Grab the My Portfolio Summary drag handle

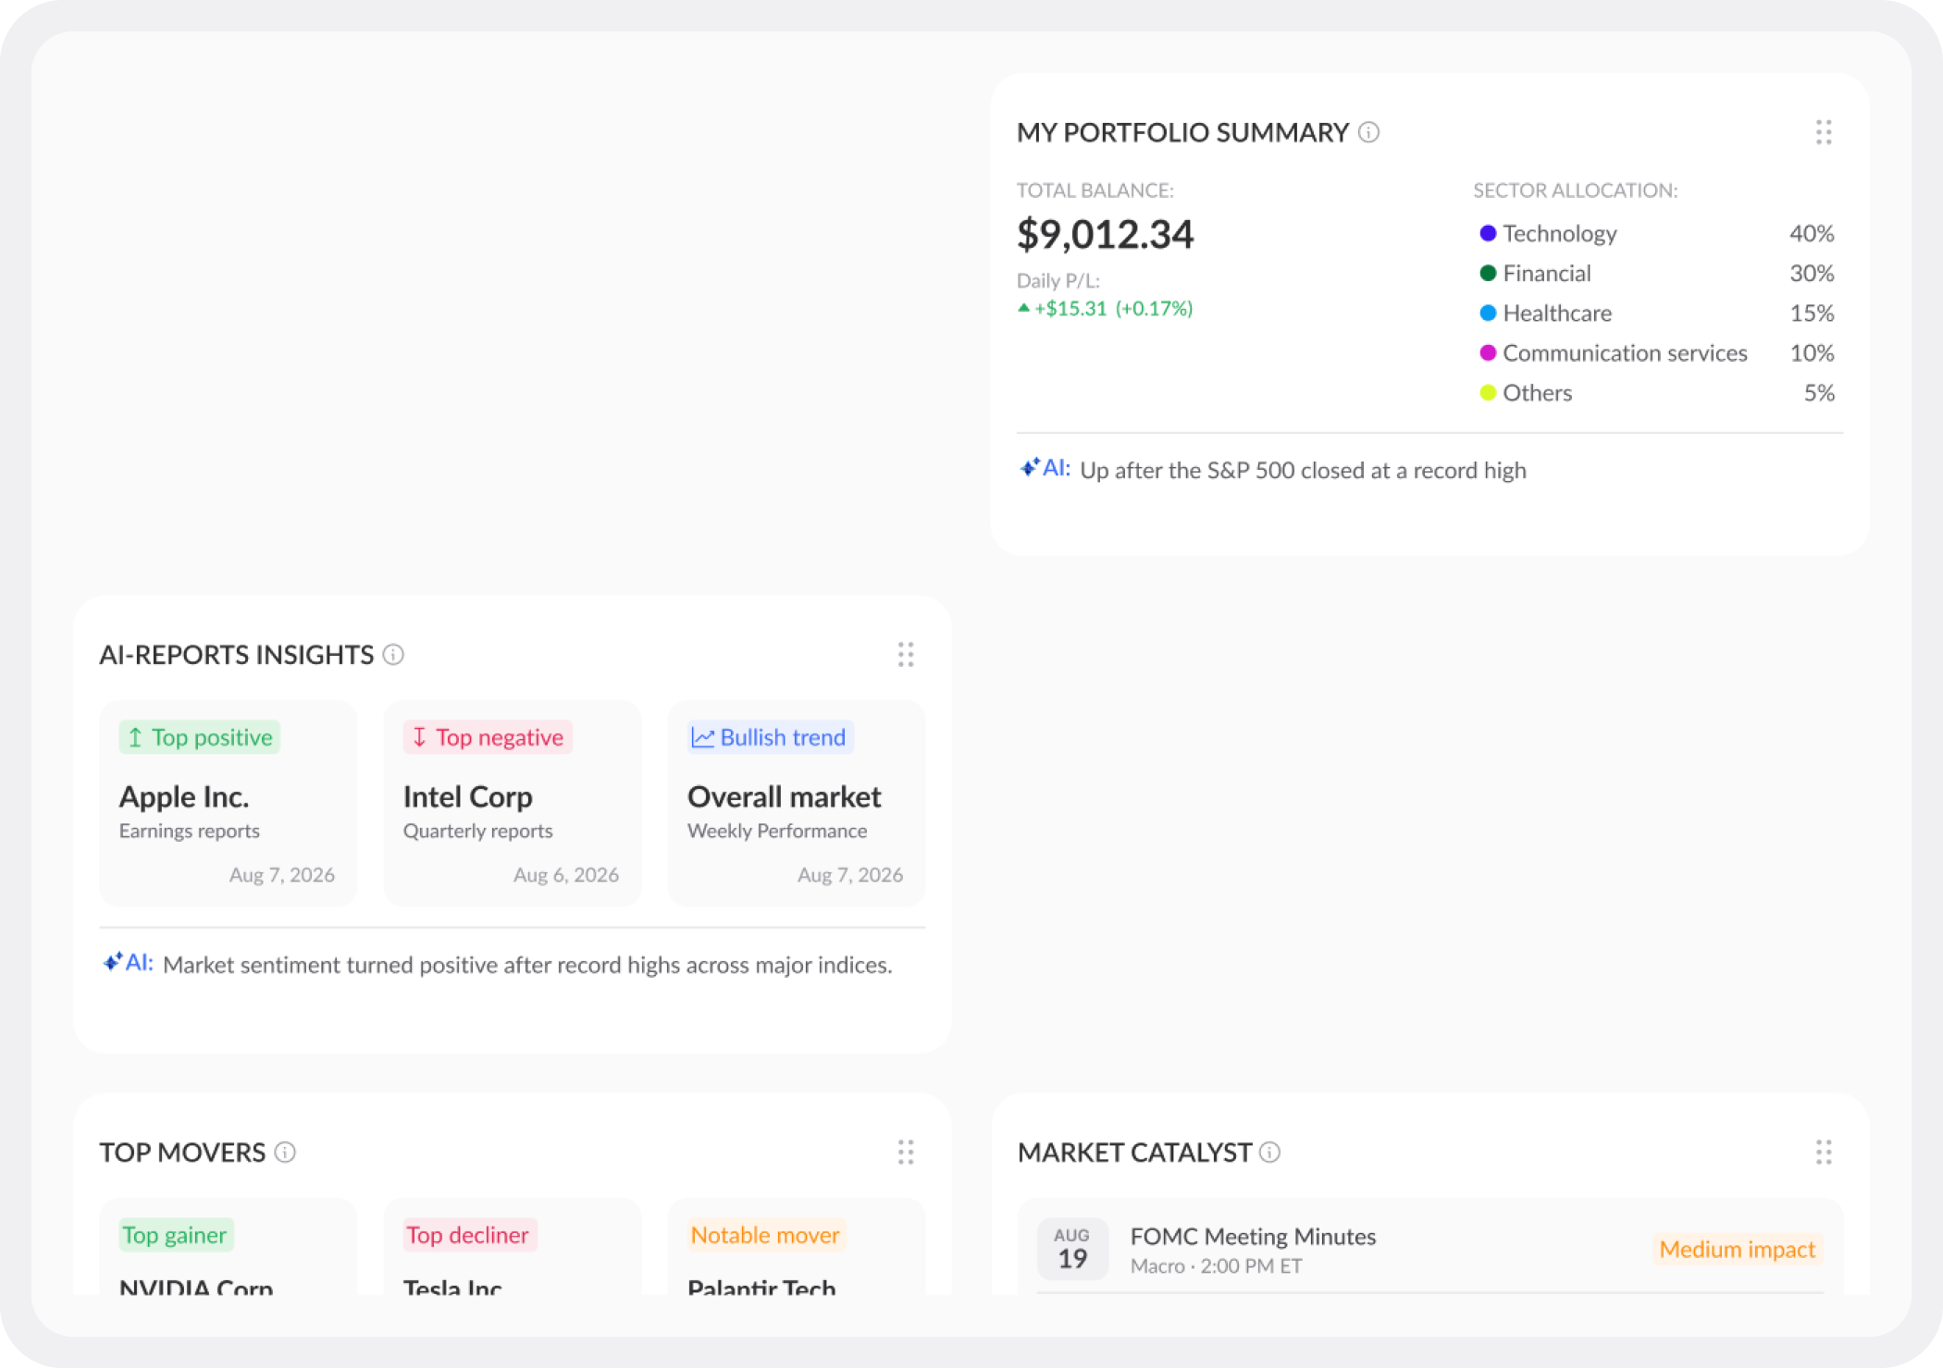tap(1824, 132)
